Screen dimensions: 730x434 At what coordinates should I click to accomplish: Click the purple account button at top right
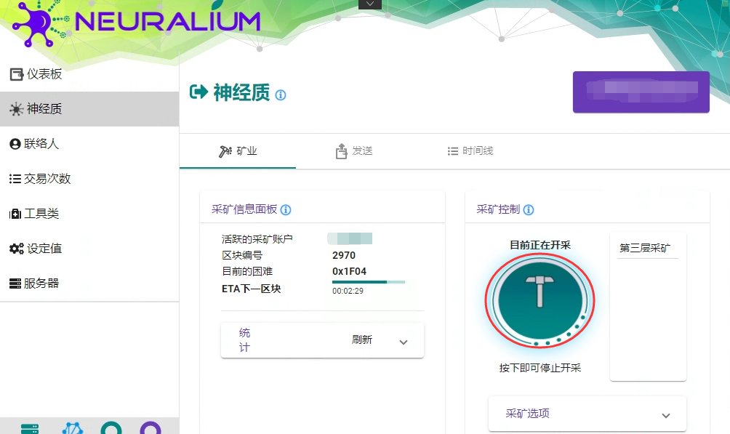[641, 92]
